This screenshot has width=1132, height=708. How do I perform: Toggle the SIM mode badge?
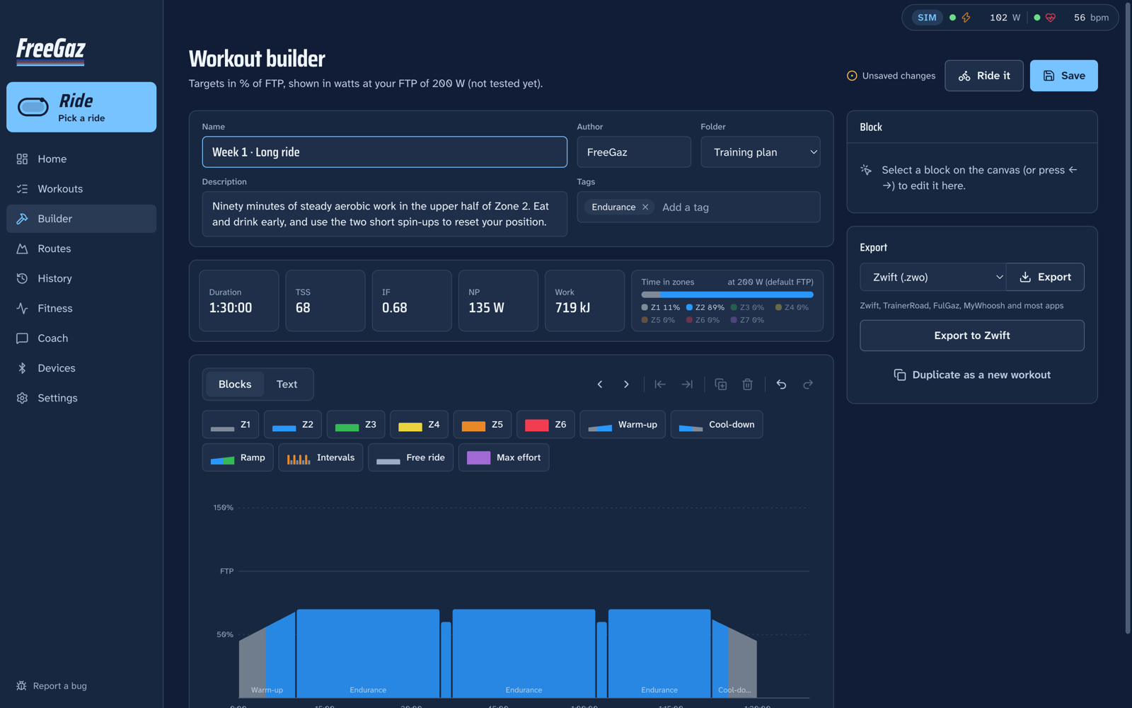point(927,18)
